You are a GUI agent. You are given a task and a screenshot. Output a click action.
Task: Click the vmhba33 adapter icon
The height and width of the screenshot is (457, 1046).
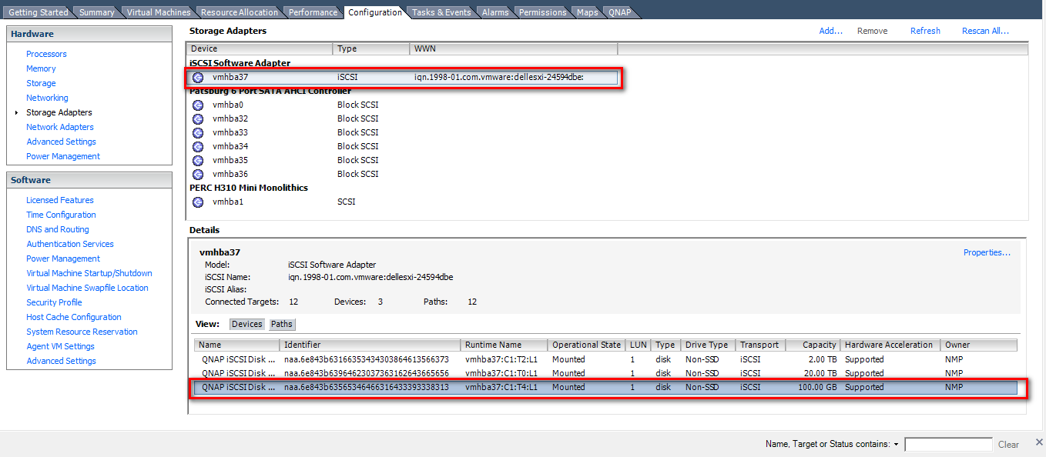pos(198,132)
